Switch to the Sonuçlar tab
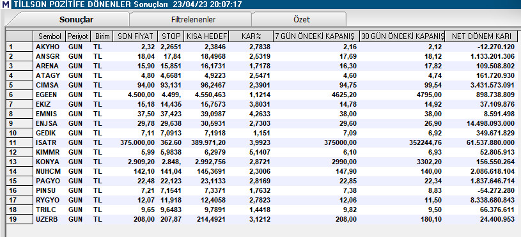Screen dimensions: 521x237 76,20
